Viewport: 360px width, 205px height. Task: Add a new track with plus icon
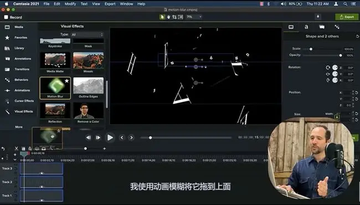pyautogui.click(x=15, y=155)
